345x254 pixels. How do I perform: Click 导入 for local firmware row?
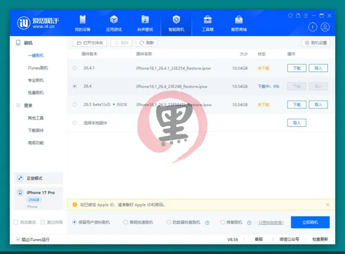[x=297, y=123]
